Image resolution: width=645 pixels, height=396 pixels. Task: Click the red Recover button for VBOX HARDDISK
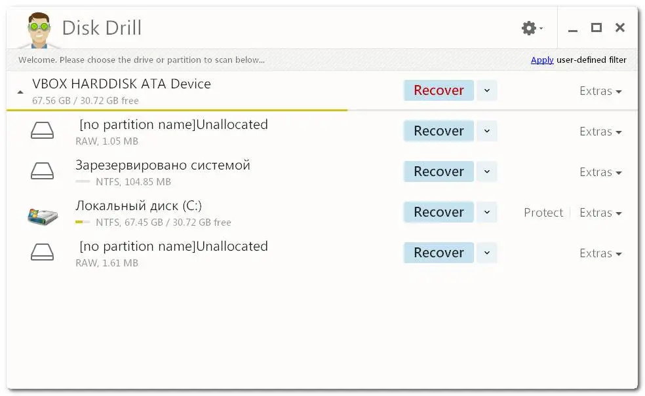439,90
